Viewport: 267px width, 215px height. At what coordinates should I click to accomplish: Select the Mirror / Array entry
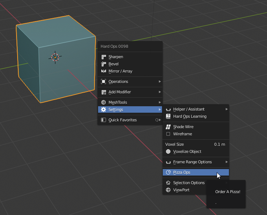[x=130, y=71]
